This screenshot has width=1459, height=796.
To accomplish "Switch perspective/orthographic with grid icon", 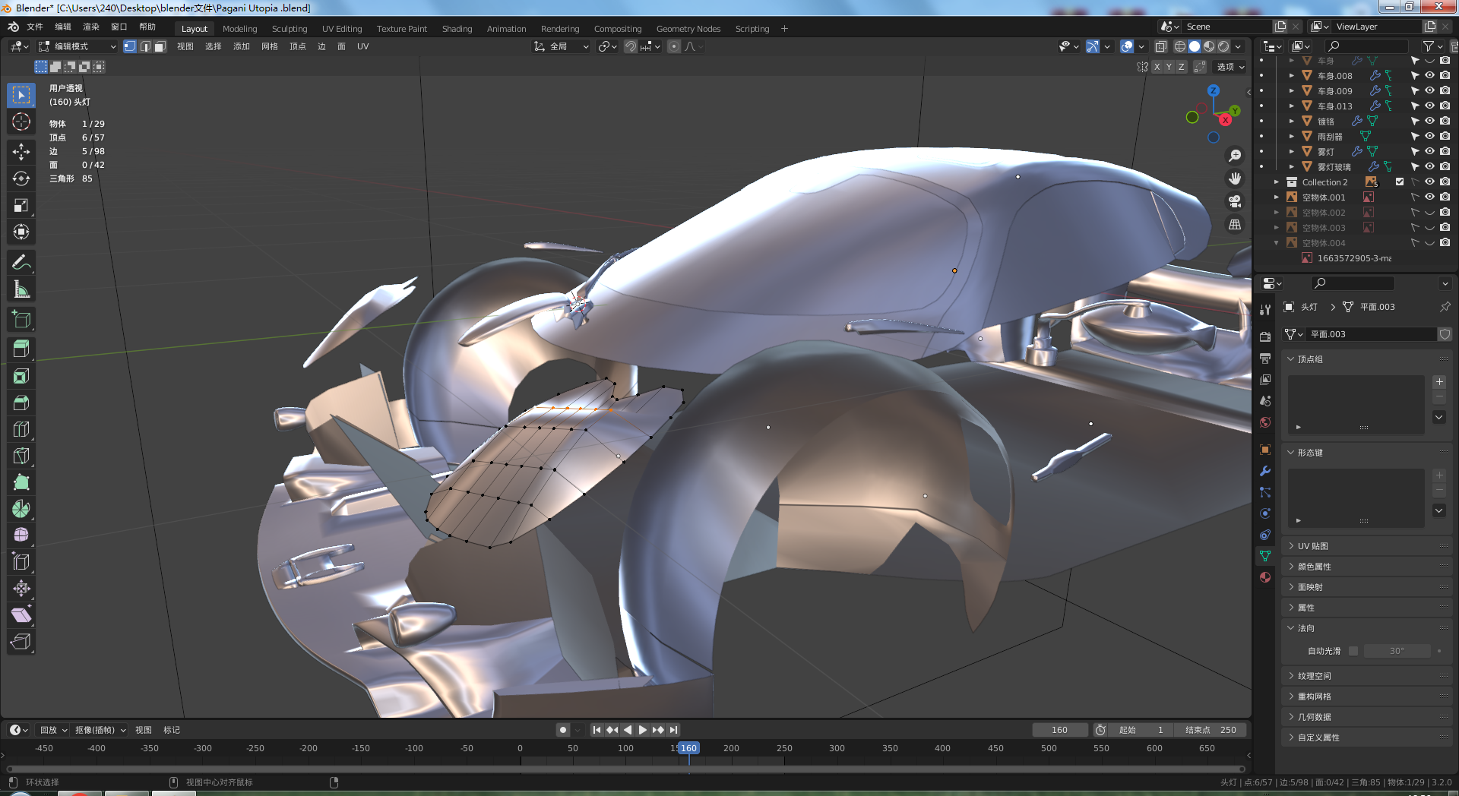I will [1235, 225].
